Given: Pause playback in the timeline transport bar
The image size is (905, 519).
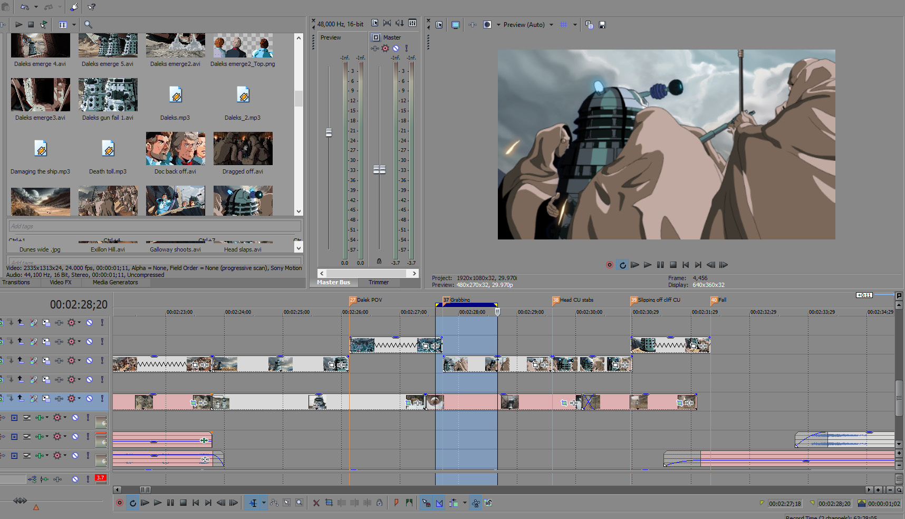Looking at the screenshot, I should click(170, 503).
